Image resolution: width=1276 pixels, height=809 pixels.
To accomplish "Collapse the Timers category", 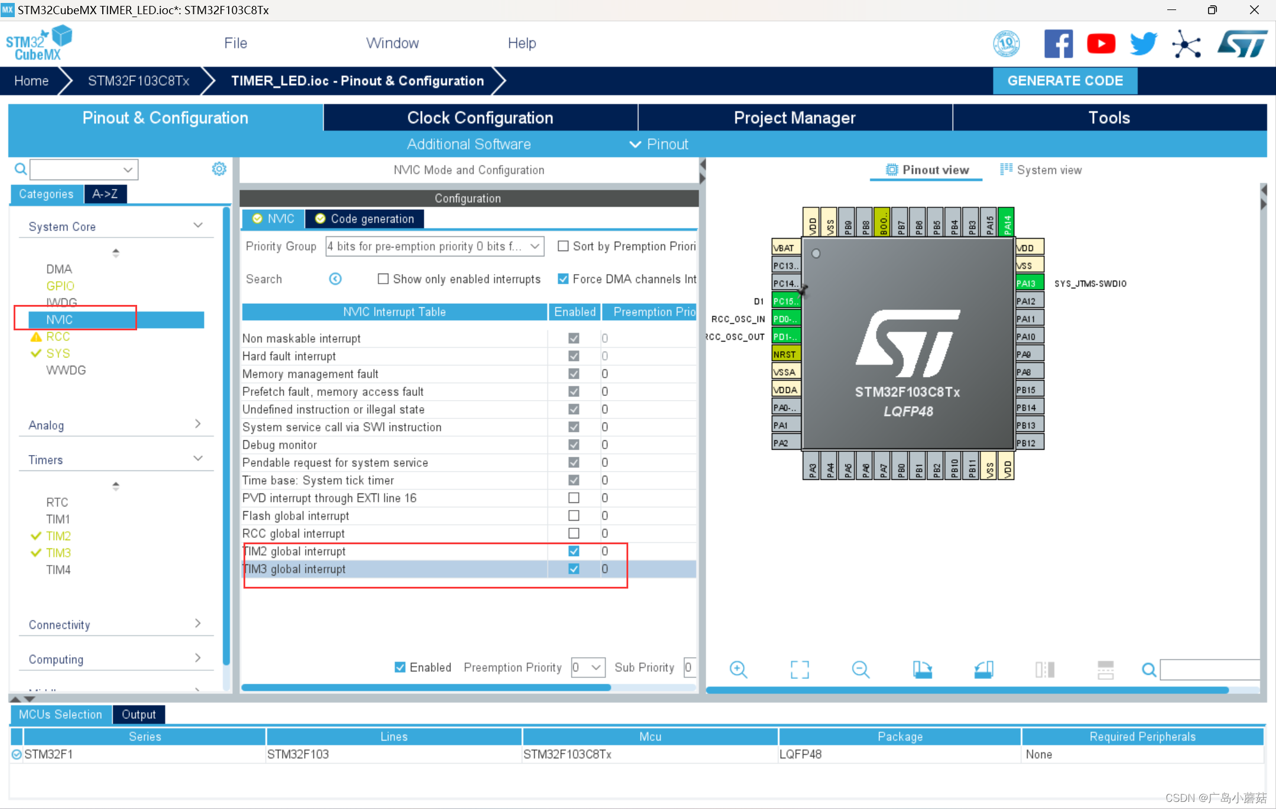I will point(198,459).
